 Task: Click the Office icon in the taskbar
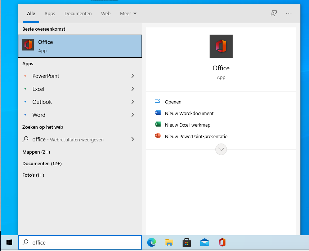point(222,243)
